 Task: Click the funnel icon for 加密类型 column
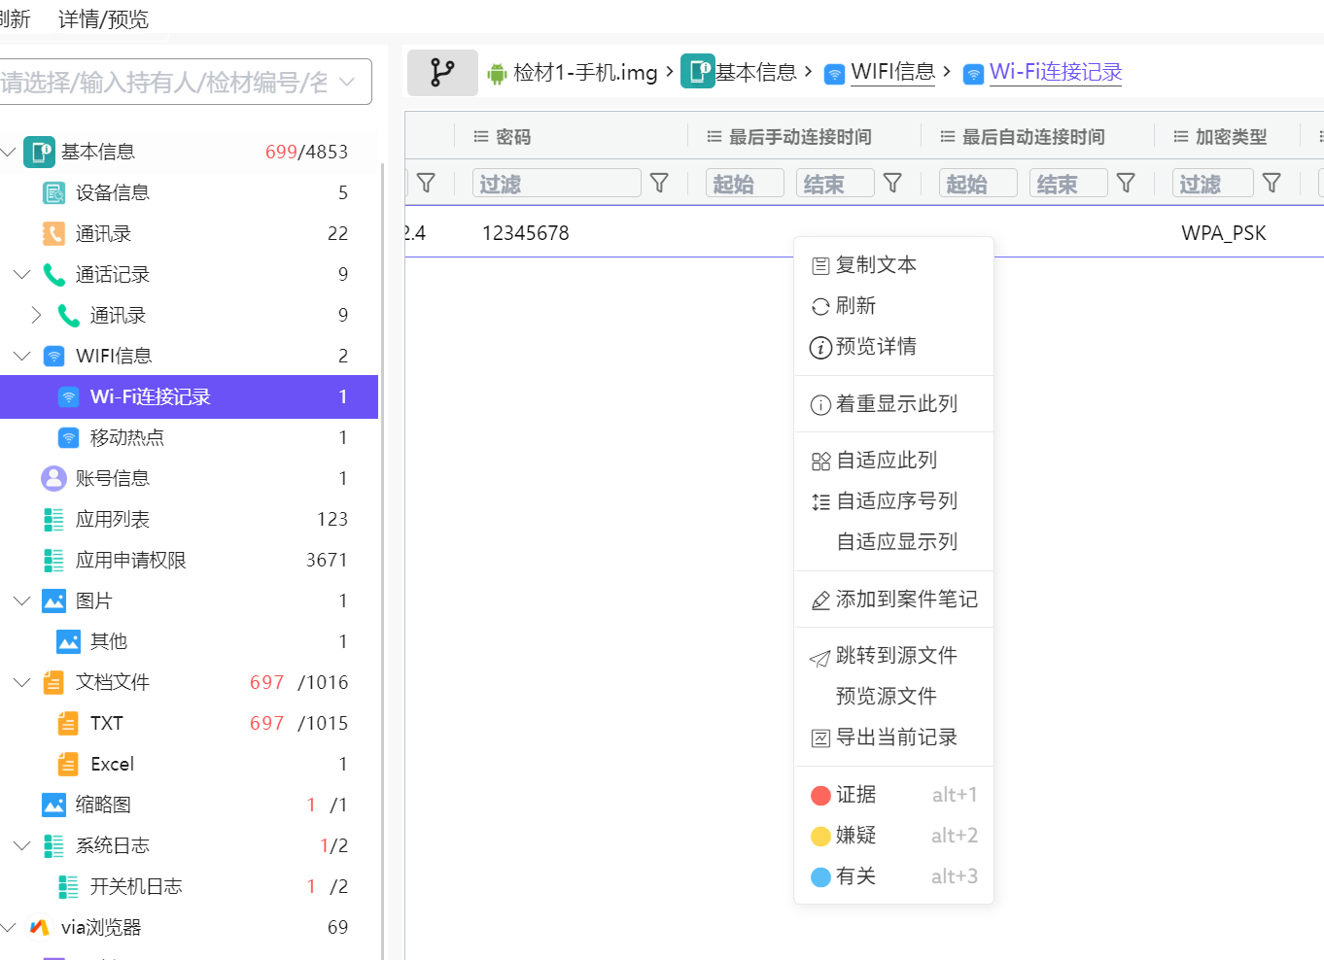pyautogui.click(x=1272, y=183)
